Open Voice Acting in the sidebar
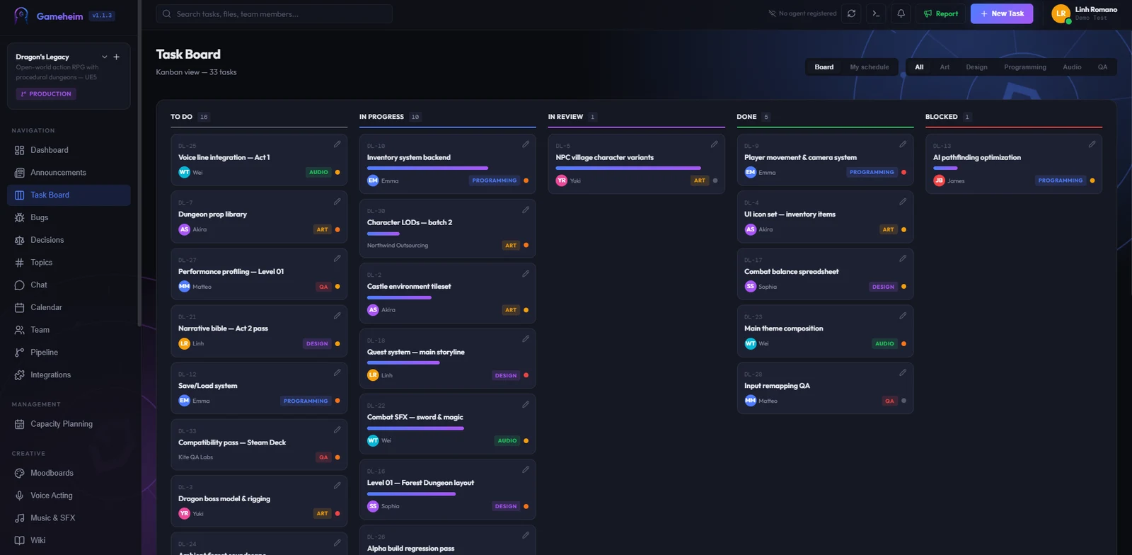Image resolution: width=1132 pixels, height=555 pixels. click(x=69, y=496)
